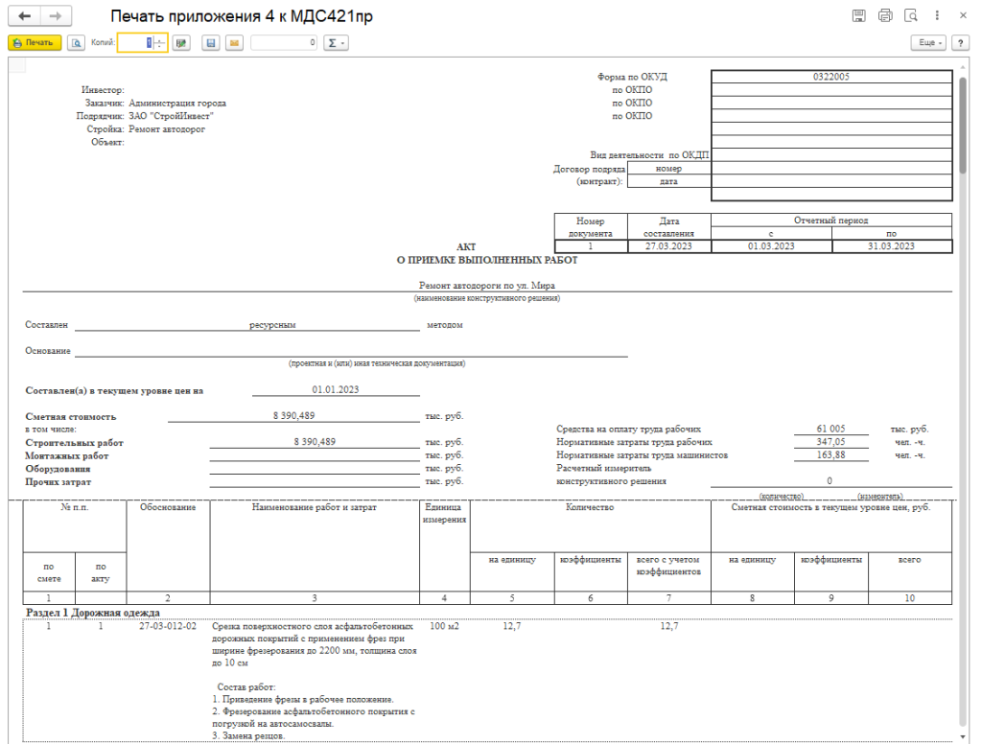Select the cell with code 27-03-012-02
Viewport: 982px width, 744px height.
click(168, 626)
